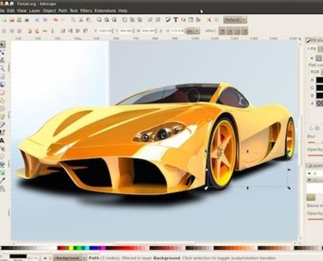This screenshot has height=261, width=323.
Task: Click the add layer plus button
Action: [311, 197]
